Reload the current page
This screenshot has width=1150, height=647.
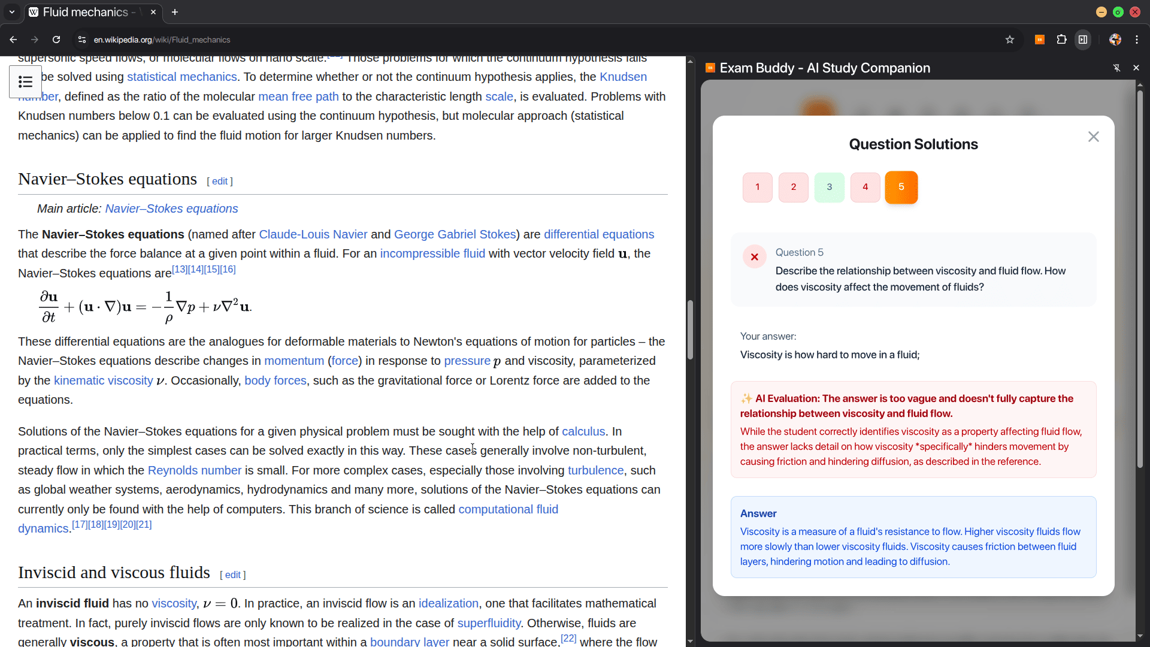[56, 40]
